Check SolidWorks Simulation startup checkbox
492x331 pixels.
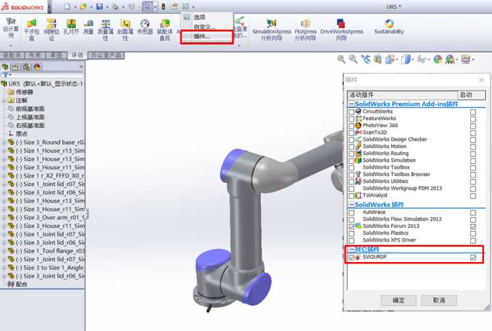pos(473,161)
